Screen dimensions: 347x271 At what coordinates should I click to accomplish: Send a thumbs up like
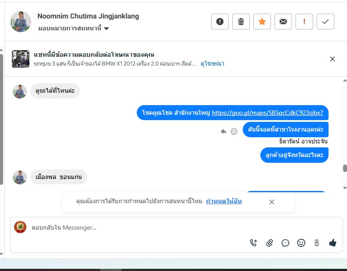point(332,243)
